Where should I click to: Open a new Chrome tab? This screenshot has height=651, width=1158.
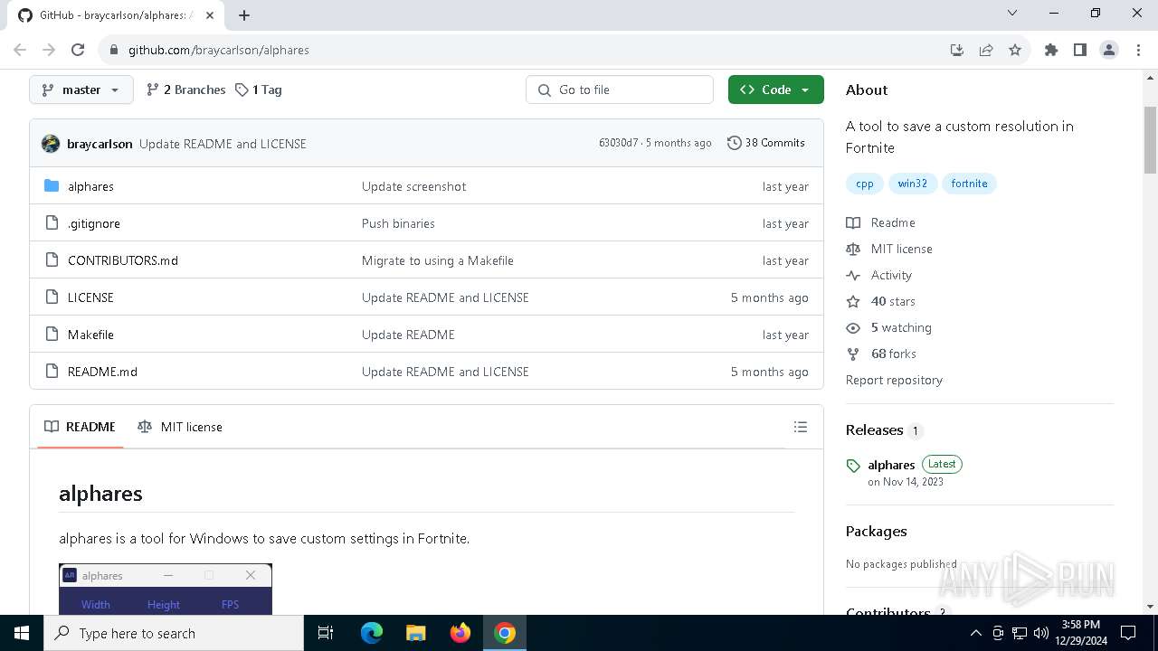coord(244,14)
